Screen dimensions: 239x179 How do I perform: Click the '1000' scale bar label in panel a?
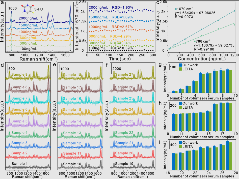click(x=13, y=8)
